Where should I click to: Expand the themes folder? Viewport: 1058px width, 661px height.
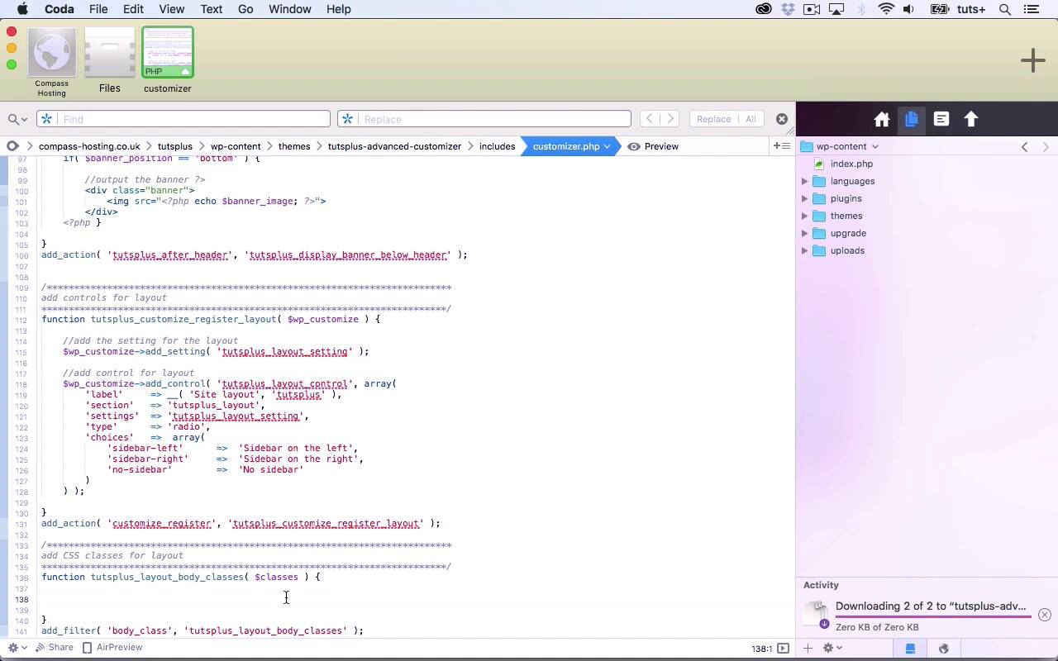coord(804,216)
